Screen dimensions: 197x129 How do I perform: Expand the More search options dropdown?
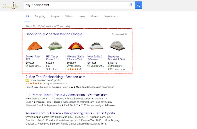(x=95, y=16)
